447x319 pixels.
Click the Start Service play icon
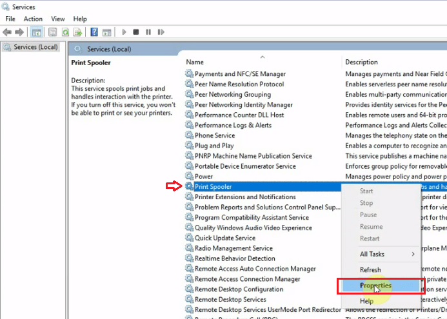click(x=124, y=32)
